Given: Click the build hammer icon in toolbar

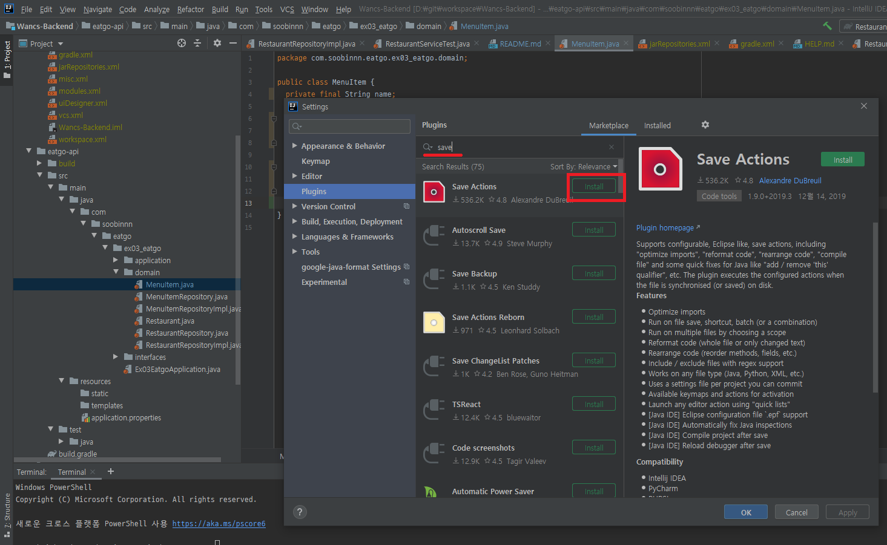Looking at the screenshot, I should coord(827,26).
